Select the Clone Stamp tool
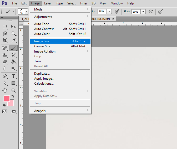 (5, 55)
